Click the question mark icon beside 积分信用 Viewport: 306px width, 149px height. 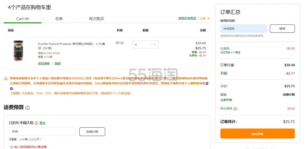coord(236,109)
